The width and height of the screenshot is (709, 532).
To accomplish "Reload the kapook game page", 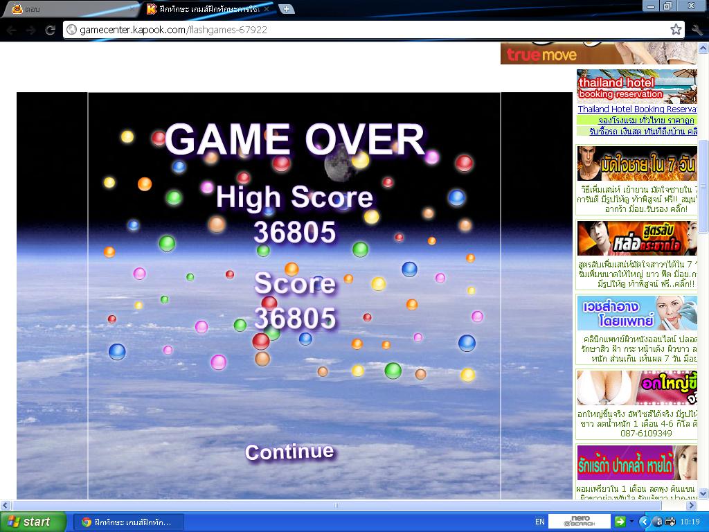I will [x=50, y=30].
